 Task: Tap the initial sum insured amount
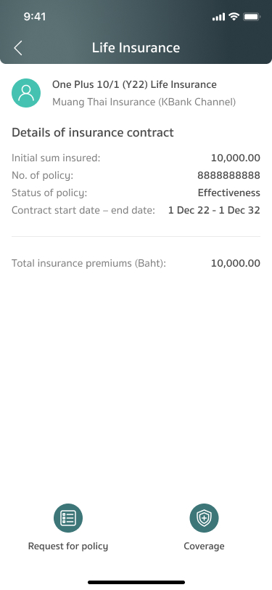tap(236, 158)
